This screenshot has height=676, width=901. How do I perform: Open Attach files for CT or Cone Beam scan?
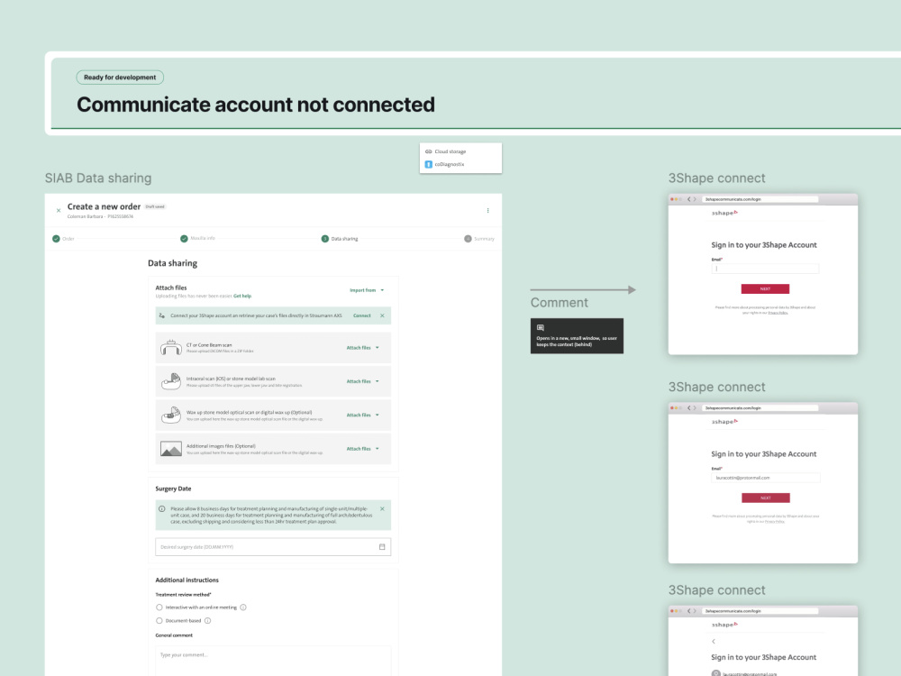(362, 348)
